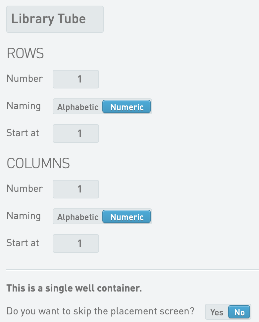Select Numeric naming for columns
259x322 pixels.
coord(127,217)
